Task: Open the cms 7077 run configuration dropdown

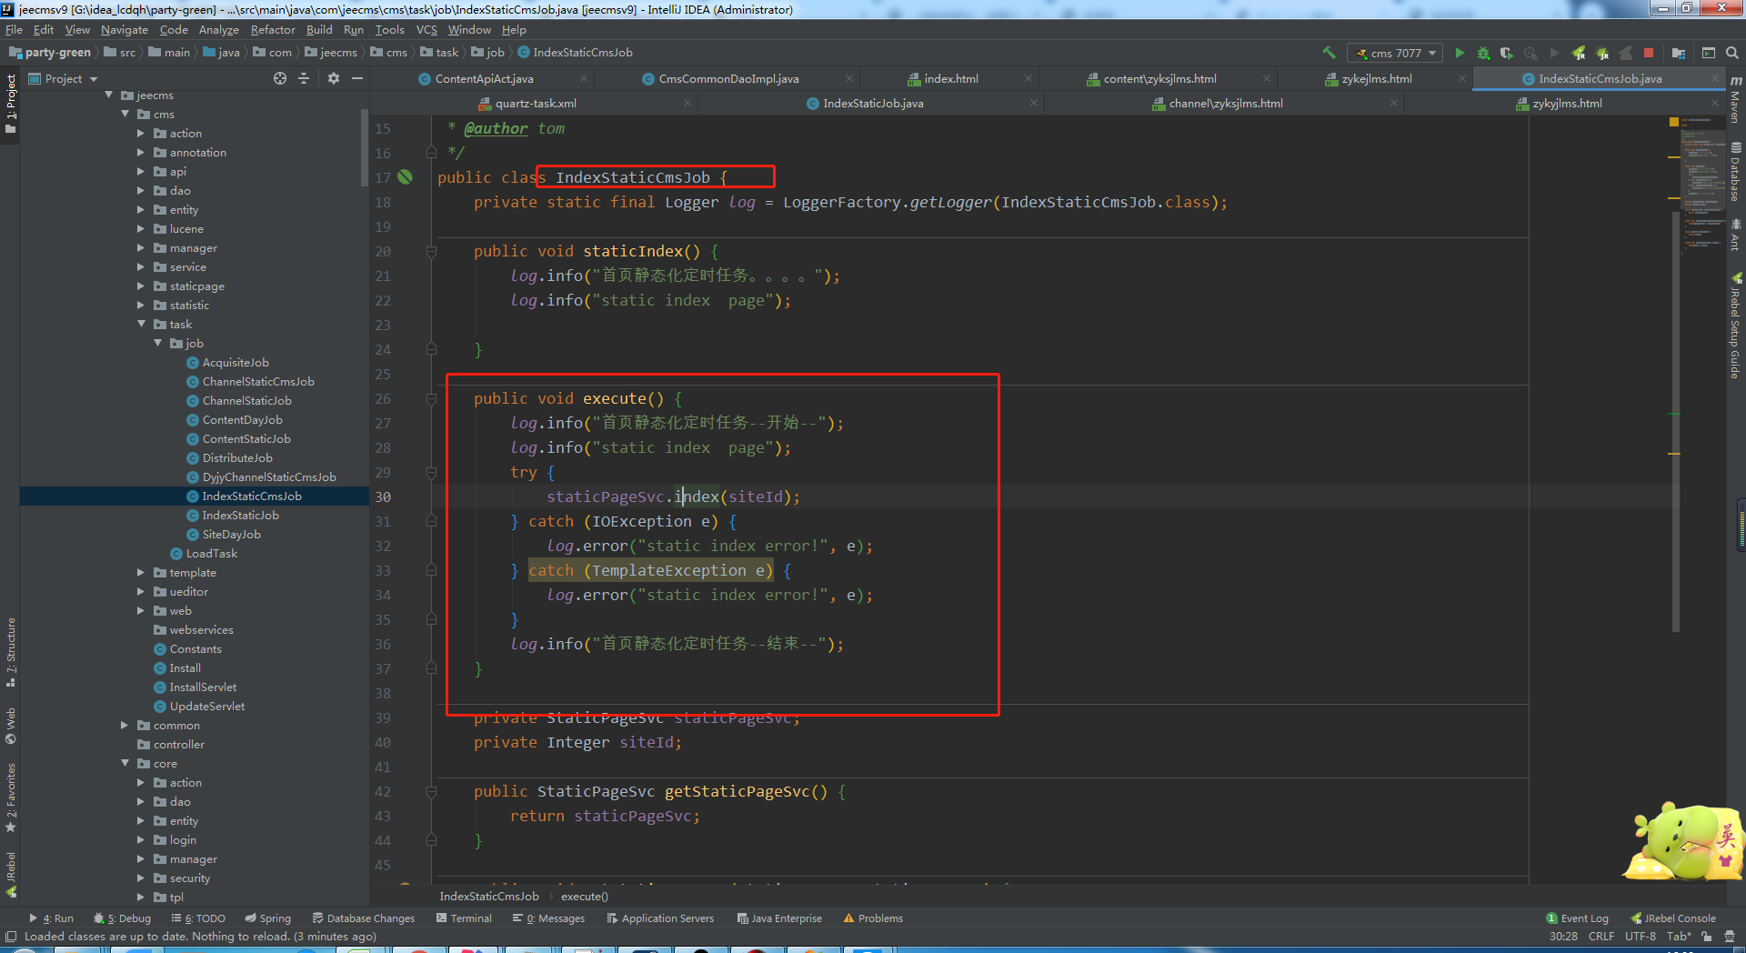Action: coord(1395,53)
